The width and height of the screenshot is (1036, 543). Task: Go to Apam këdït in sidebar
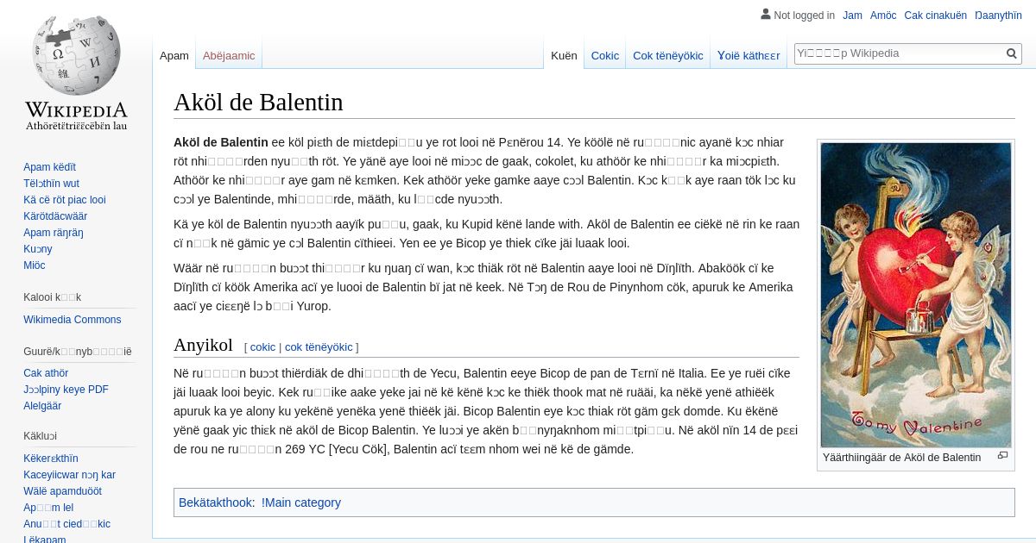(49, 167)
